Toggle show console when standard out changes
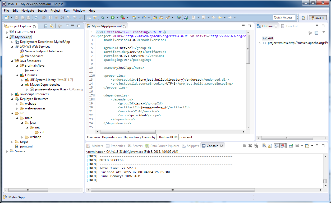Image resolution: width=331 pixels, height=203 pixels. (x=277, y=146)
